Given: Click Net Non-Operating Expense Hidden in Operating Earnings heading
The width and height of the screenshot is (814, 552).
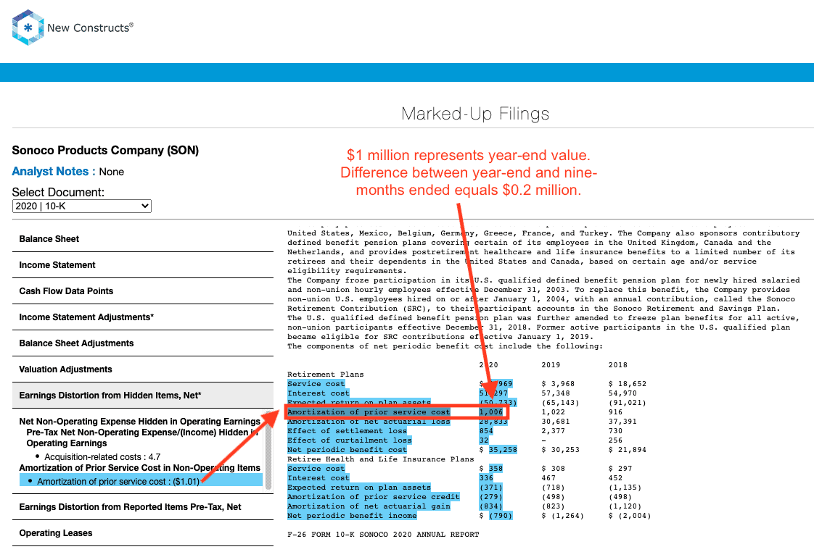Looking at the screenshot, I should [139, 422].
